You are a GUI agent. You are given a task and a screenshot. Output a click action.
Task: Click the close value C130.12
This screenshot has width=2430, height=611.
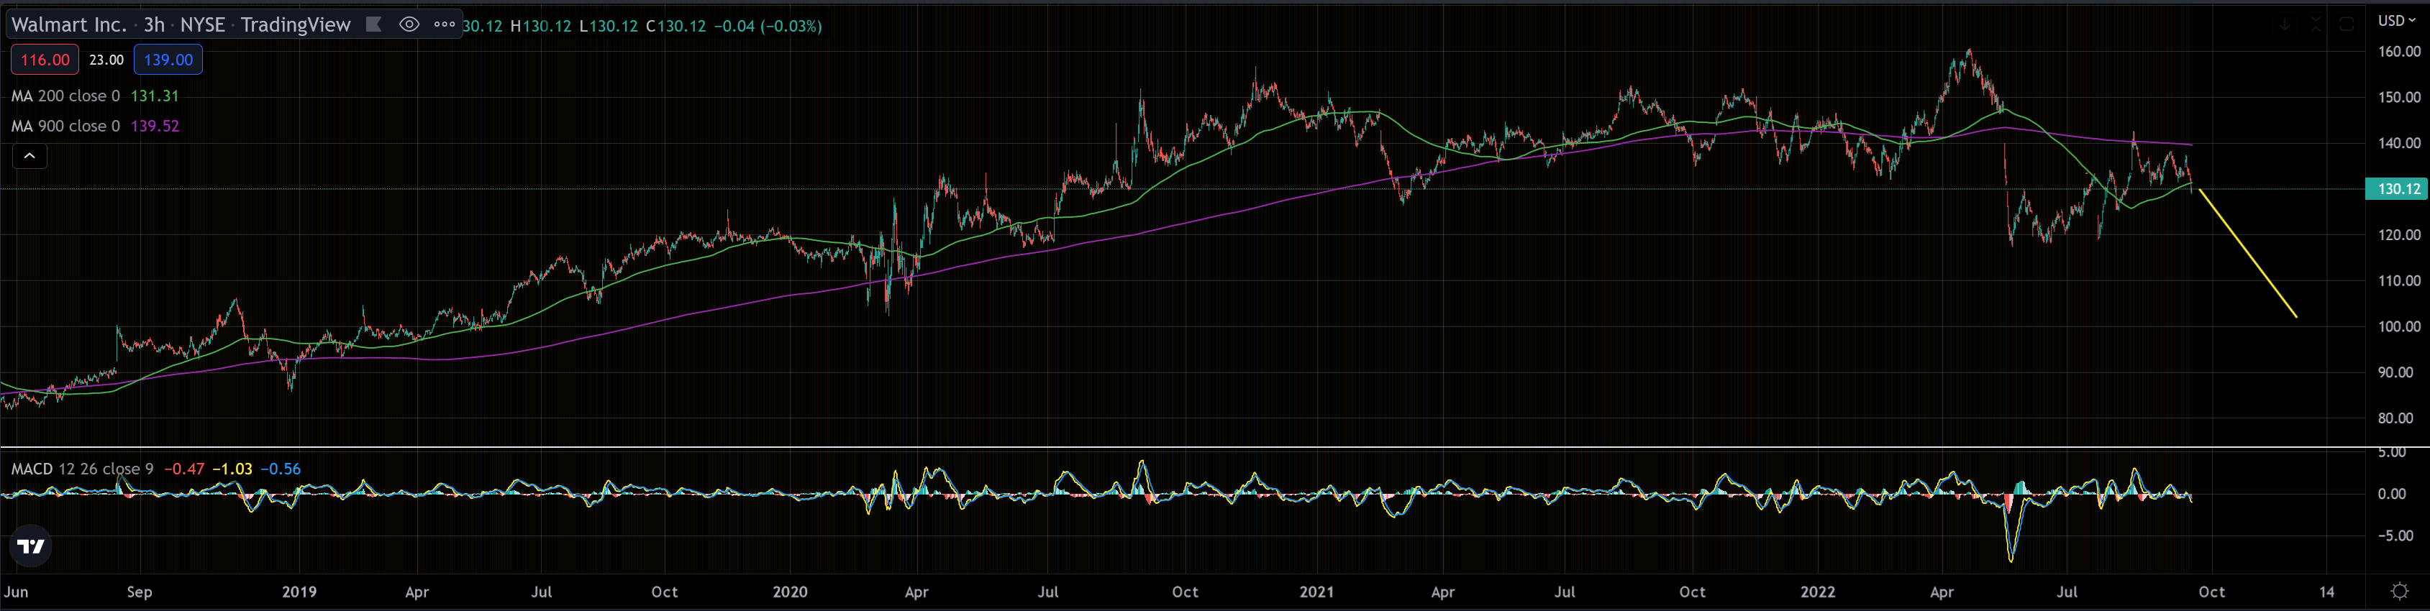675,27
